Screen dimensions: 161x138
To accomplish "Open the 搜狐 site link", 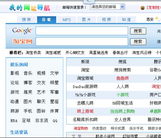I will 122,62.
